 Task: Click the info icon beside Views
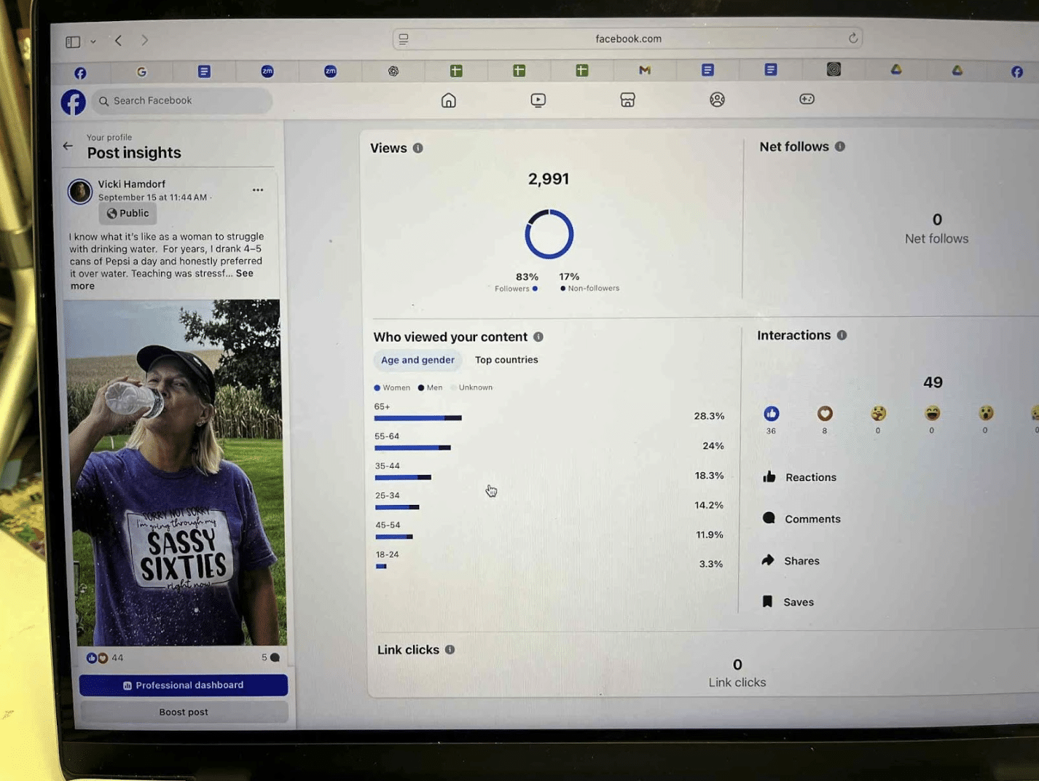click(417, 148)
